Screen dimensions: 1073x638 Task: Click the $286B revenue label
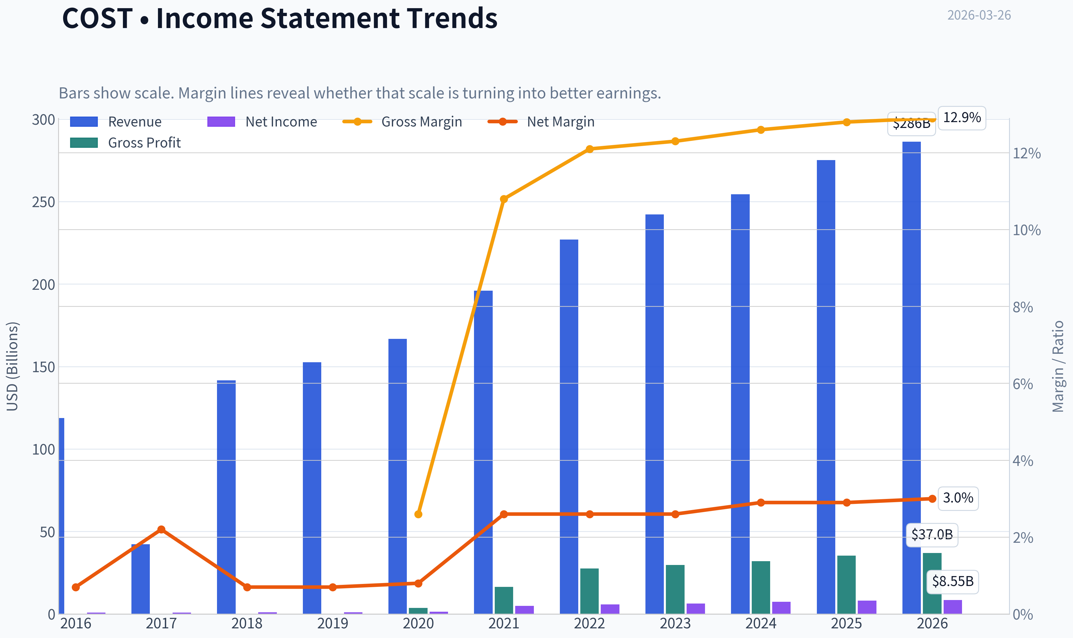pyautogui.click(x=911, y=124)
